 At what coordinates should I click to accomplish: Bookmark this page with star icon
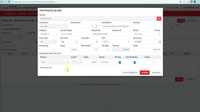click(x=187, y=2)
